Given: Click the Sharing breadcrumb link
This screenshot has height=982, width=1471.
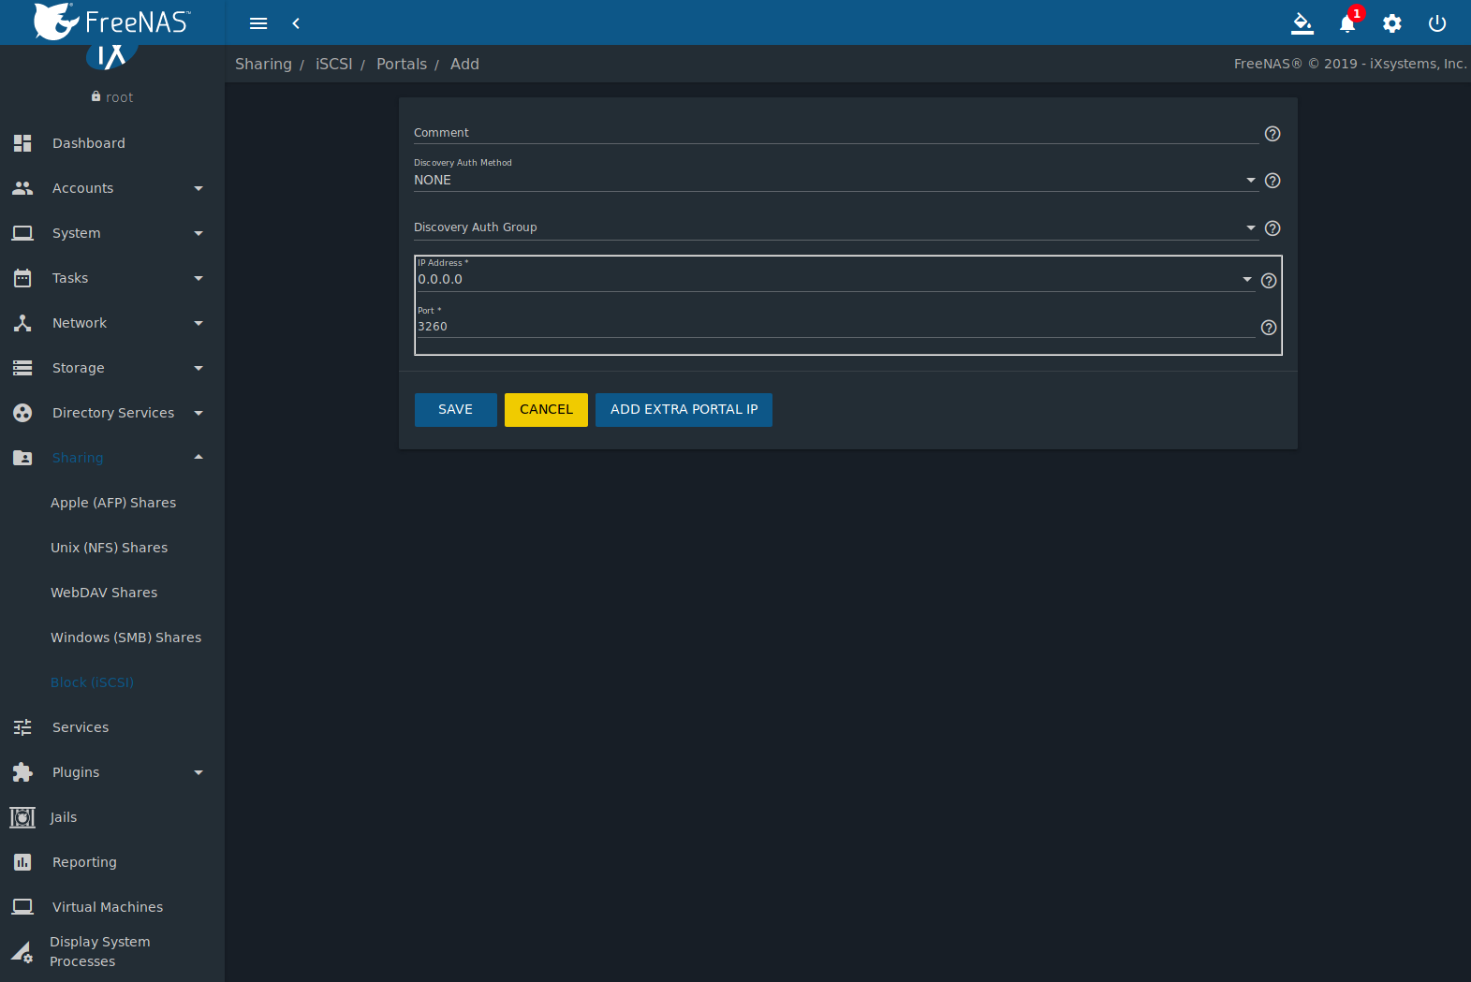Looking at the screenshot, I should click(x=263, y=64).
